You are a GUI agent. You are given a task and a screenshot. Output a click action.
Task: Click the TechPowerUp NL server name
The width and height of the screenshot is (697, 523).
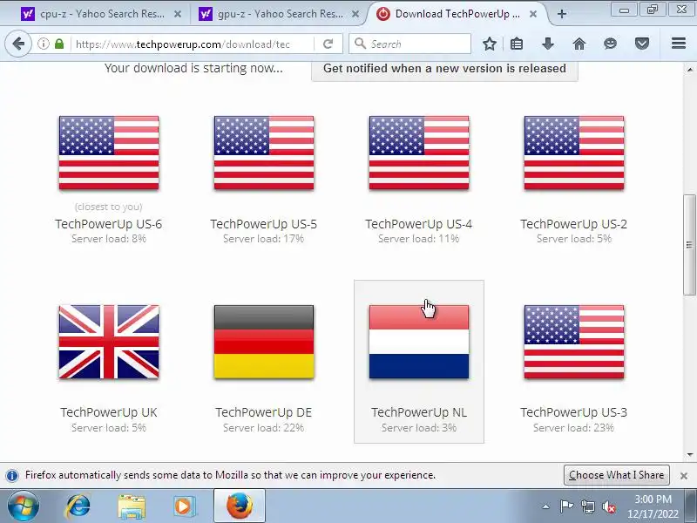click(419, 412)
